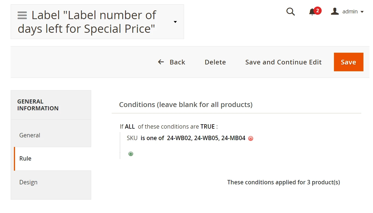Change the 'is one of' operator
The width and height of the screenshot is (373, 213).
tap(152, 138)
